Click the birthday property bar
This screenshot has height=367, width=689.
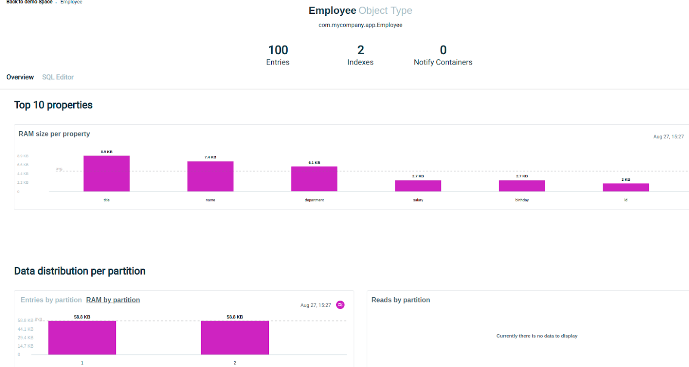click(x=522, y=186)
